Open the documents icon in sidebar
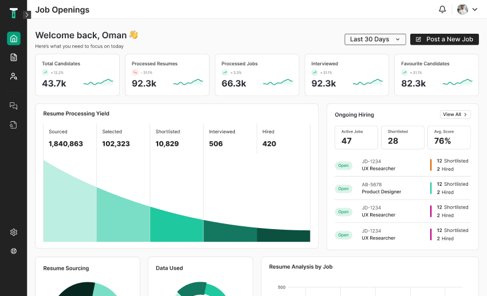This screenshot has width=487, height=296. (x=14, y=57)
